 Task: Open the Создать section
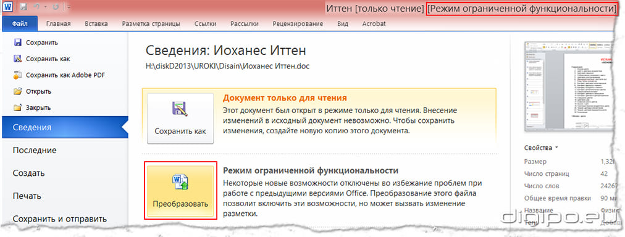28,173
